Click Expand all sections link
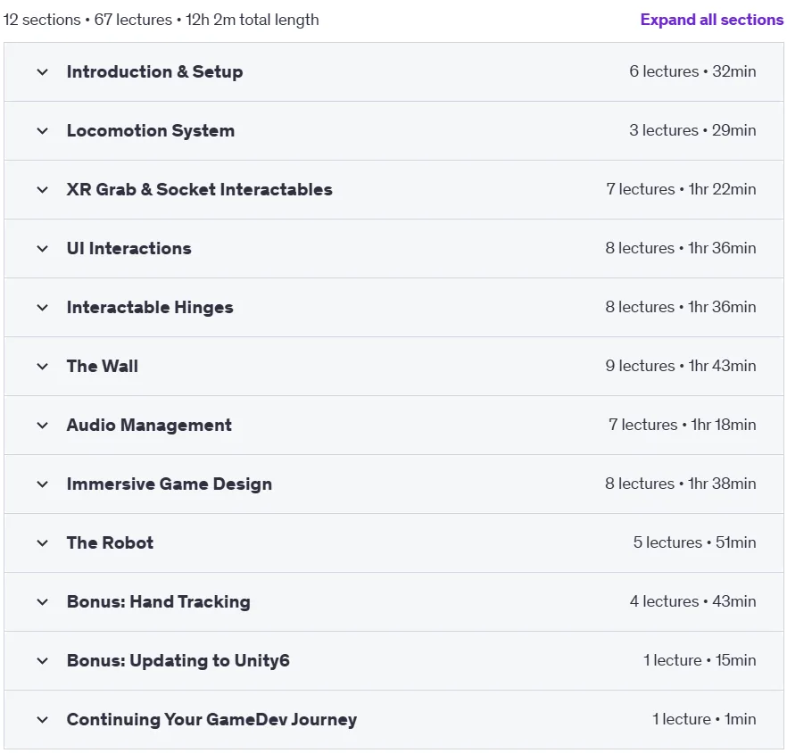787x753 pixels. (x=712, y=20)
